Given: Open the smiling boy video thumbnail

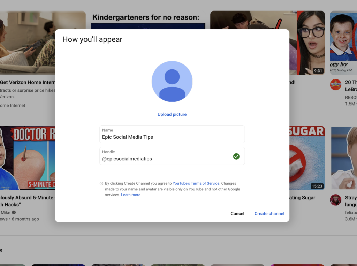Looking at the screenshot, I should click(343, 42).
